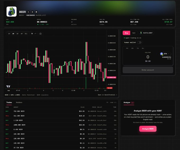Toggle the human wallet switch

click(x=139, y=42)
